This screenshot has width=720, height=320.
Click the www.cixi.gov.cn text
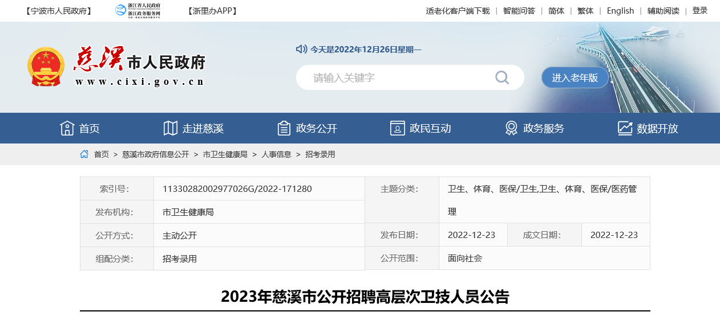coord(140,81)
